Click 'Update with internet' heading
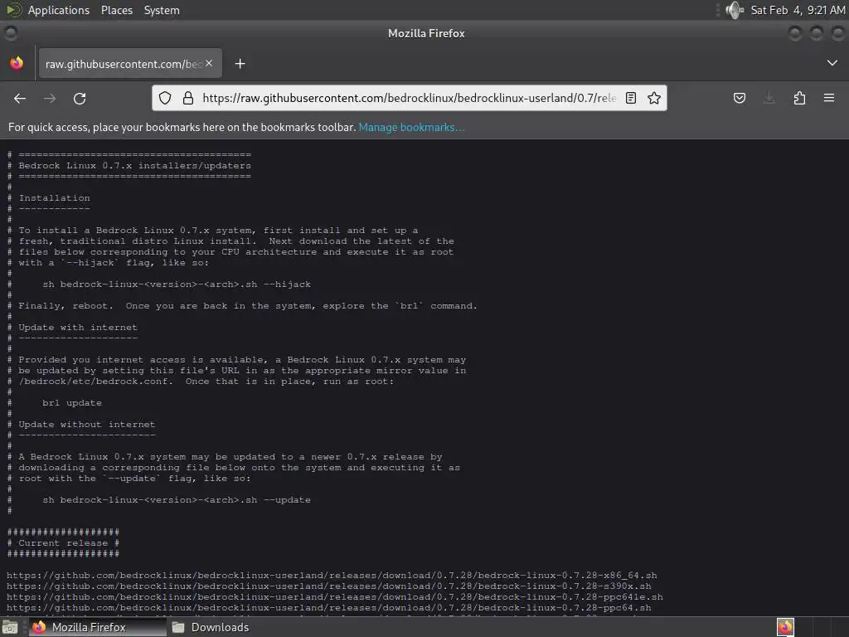849x637 pixels. tap(78, 328)
